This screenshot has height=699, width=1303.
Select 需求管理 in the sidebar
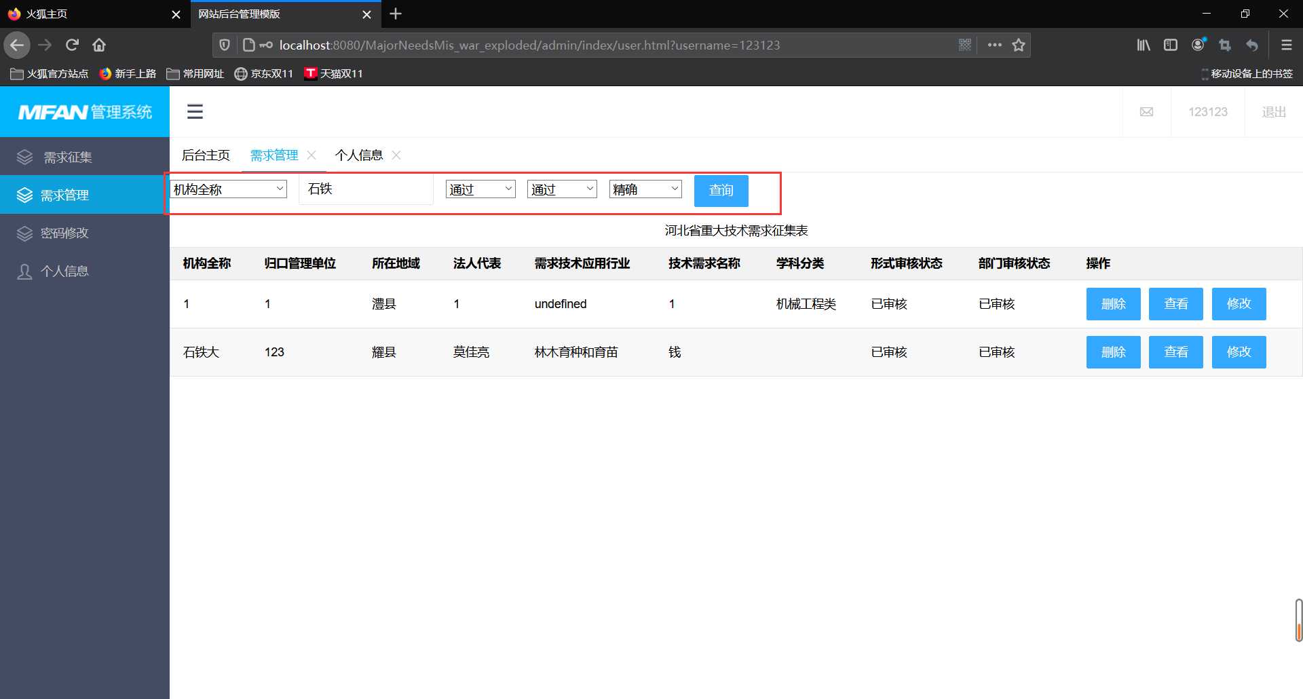tap(85, 195)
